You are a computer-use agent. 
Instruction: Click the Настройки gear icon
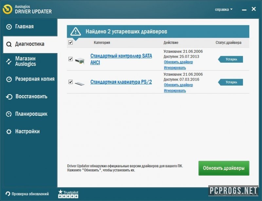pos(9,132)
